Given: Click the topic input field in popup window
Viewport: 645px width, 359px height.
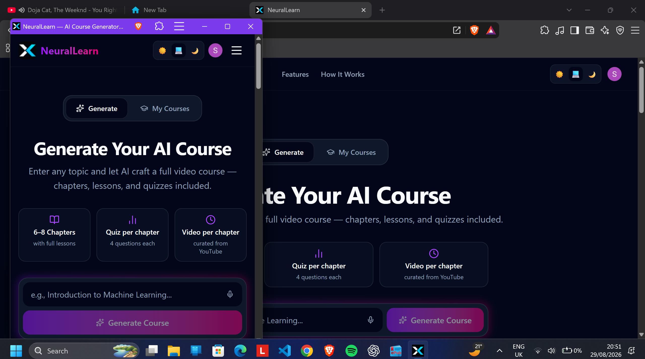Looking at the screenshot, I should click(133, 294).
